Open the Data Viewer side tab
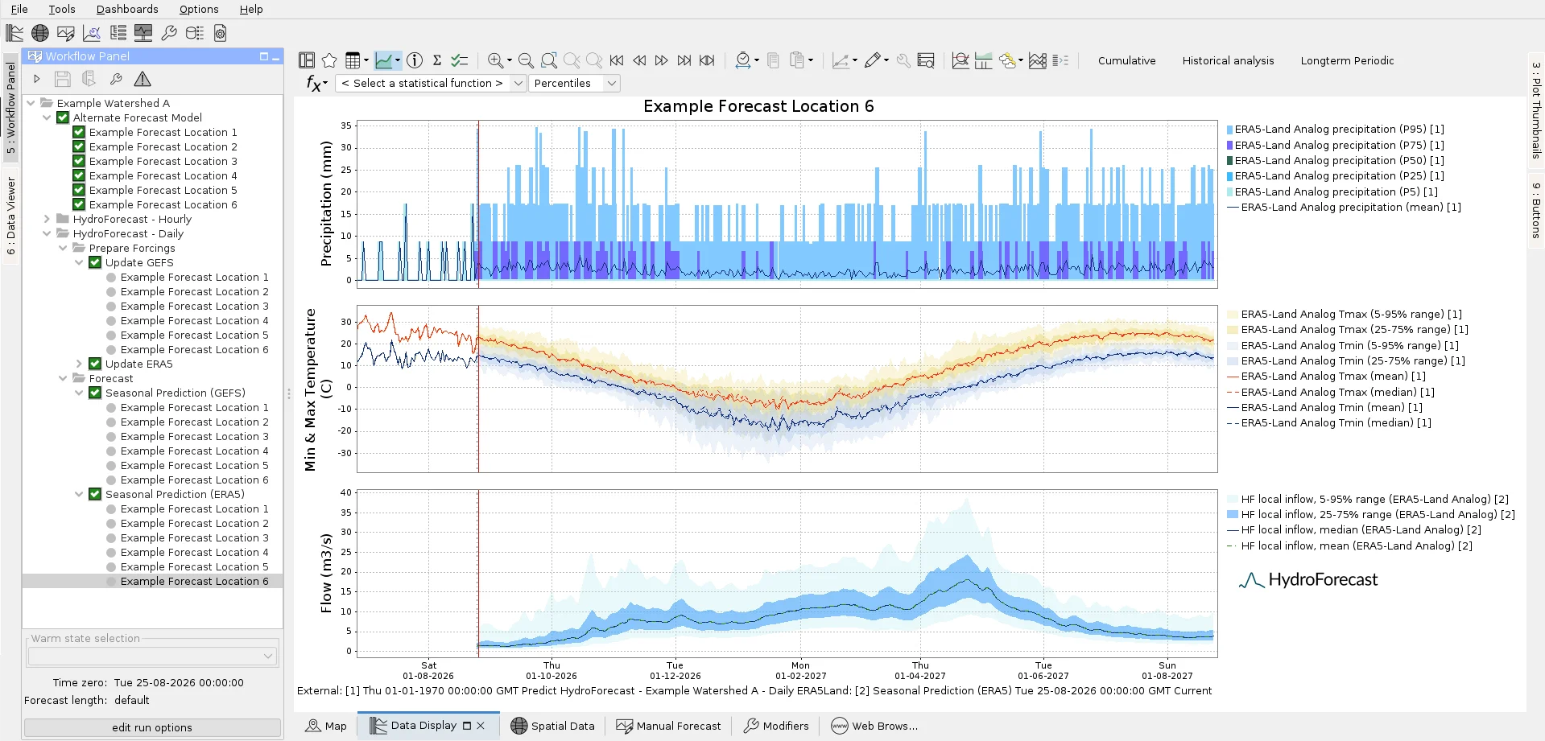The height and width of the screenshot is (741, 1545). (x=10, y=216)
